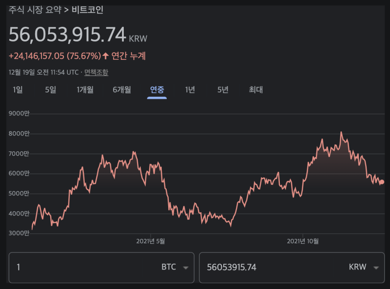The image size is (390, 289).
Task: Click the 2021년 5월 axis label
Action: tap(151, 241)
